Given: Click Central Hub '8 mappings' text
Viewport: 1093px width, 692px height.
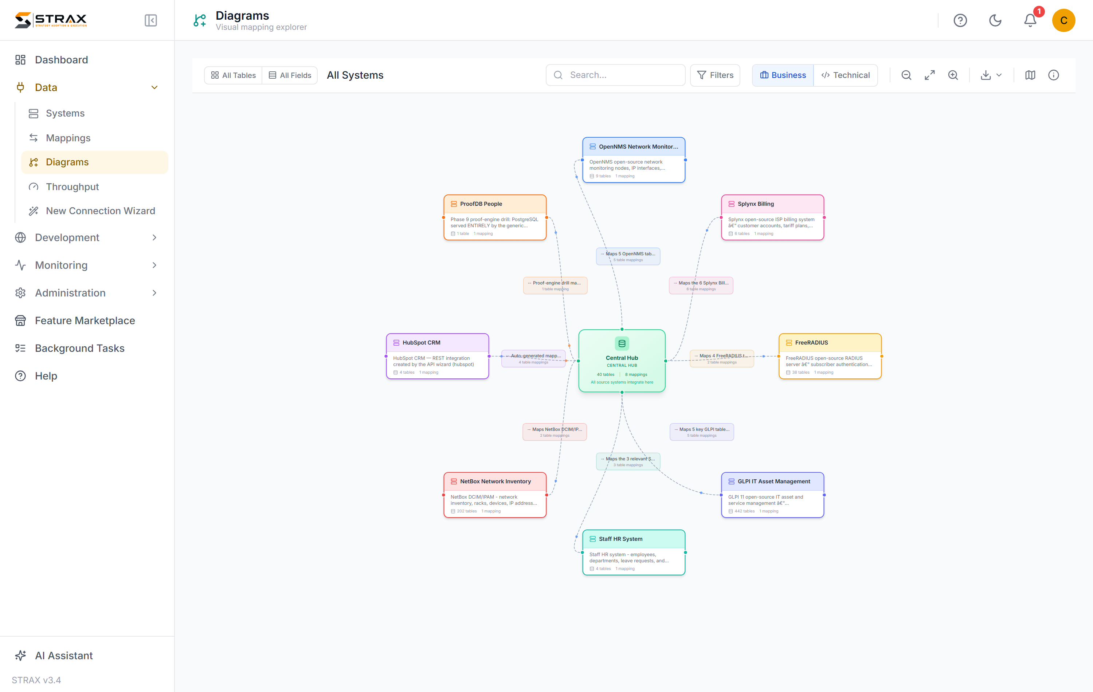Looking at the screenshot, I should [636, 375].
